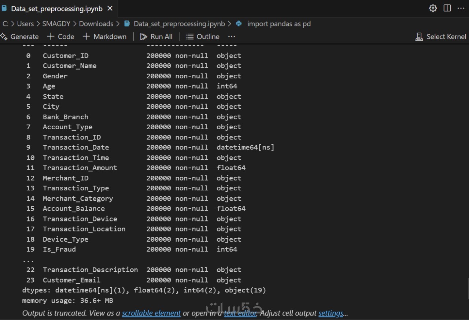Viewport: 469px width, 320px height.
Task: Open the 'import pandas as pd' breadcrumb
Action: point(278,24)
